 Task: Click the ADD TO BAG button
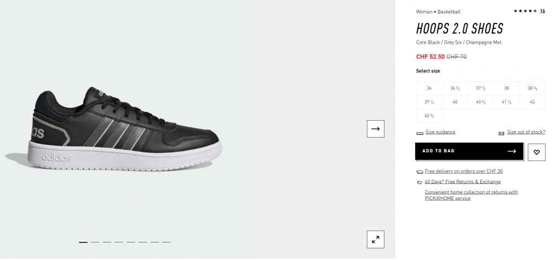(469, 151)
